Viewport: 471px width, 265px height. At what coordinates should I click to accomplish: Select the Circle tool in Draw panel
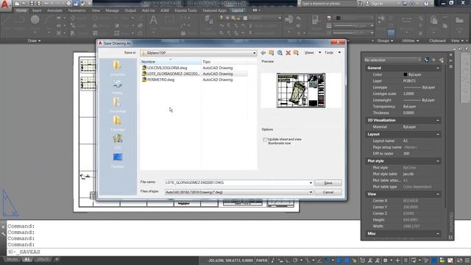point(35,20)
